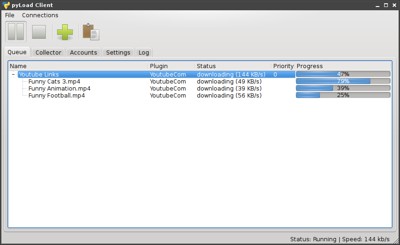Image resolution: width=400 pixels, height=245 pixels.
Task: Select Funny Animation.mp4 in queue
Action: tap(59, 88)
